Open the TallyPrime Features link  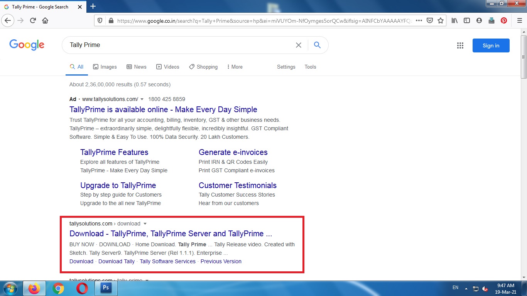[x=114, y=152]
